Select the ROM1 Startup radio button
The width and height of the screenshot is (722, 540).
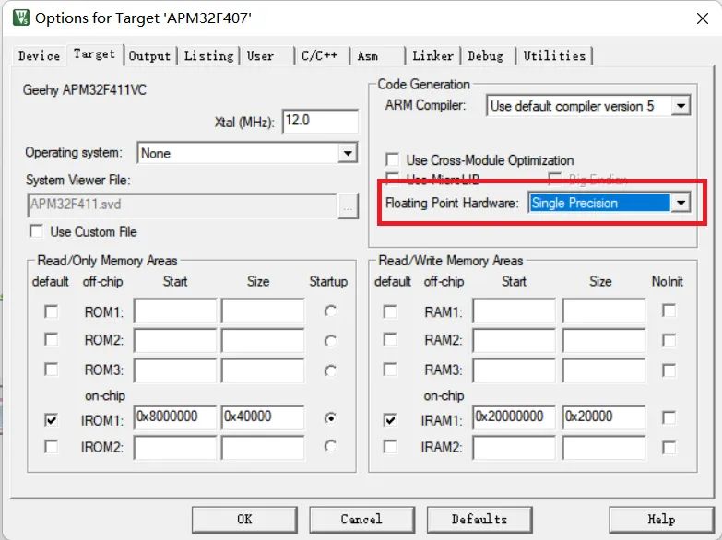[x=330, y=311]
